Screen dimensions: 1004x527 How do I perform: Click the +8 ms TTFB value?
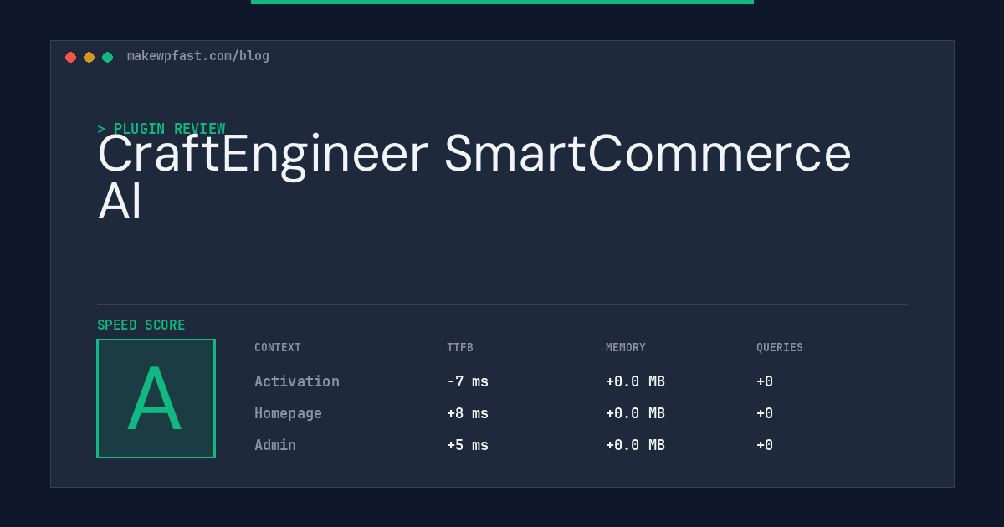[x=468, y=413]
